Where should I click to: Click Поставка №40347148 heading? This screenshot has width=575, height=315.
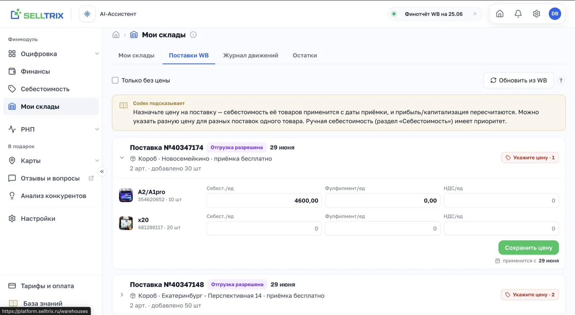click(x=167, y=284)
